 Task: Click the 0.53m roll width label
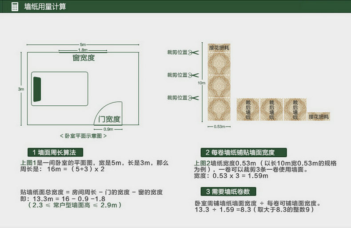[219, 127]
